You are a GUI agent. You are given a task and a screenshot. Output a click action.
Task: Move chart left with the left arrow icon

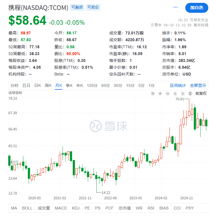tap(175, 94)
